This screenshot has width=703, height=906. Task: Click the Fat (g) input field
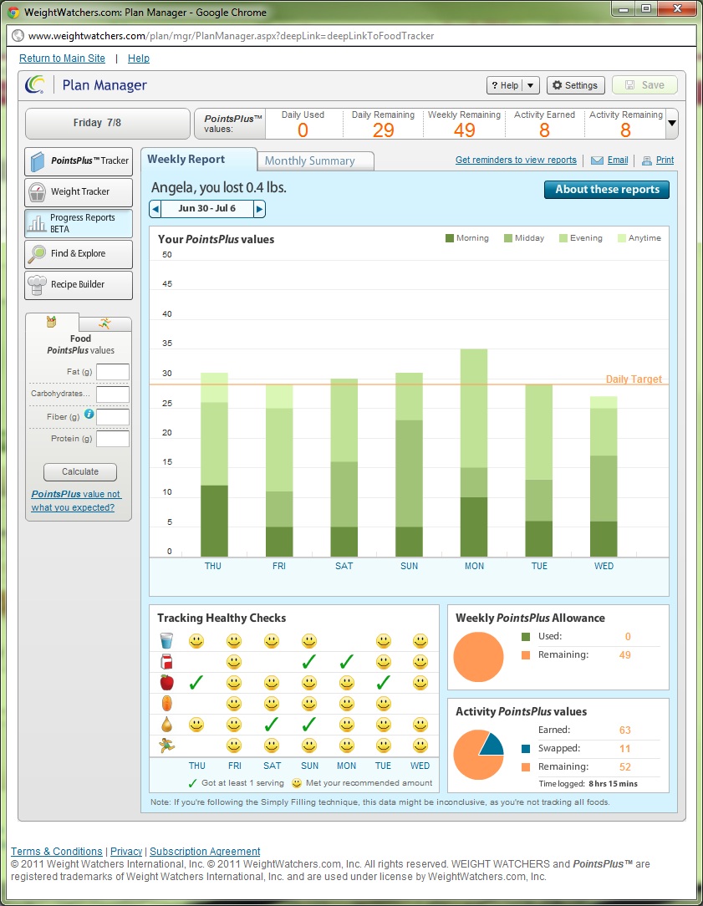pyautogui.click(x=113, y=372)
